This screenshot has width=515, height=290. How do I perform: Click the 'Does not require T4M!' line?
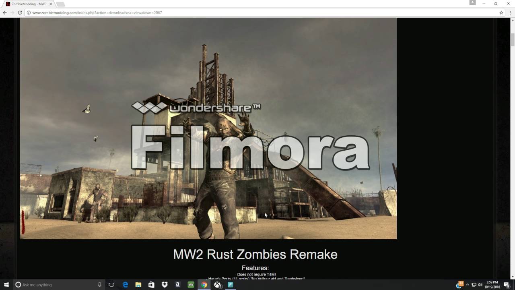coord(255,274)
